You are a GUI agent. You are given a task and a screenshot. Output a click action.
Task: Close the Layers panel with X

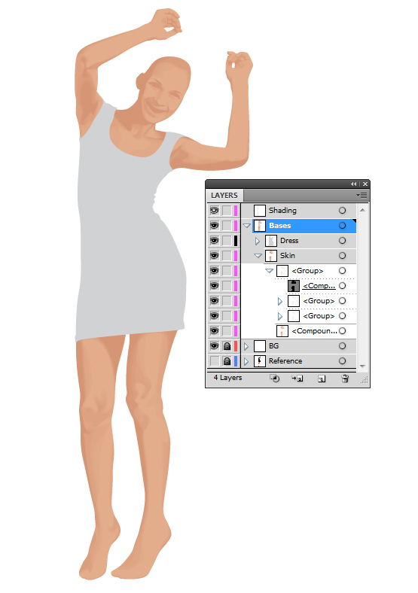click(365, 184)
